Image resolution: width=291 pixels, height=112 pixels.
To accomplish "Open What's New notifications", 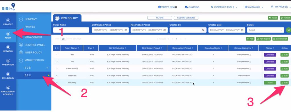I will pyautogui.click(x=167, y=7).
